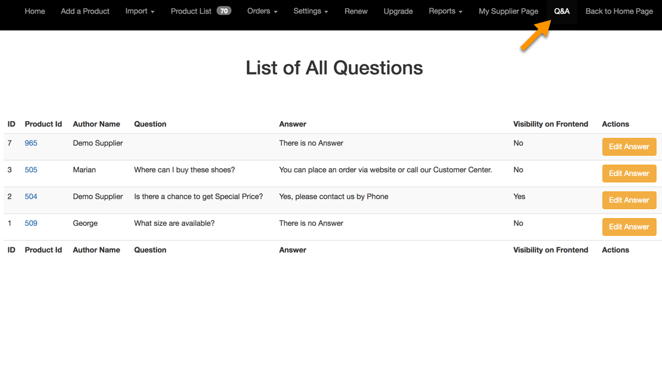This screenshot has height=372, width=662.
Task: Edit answer for George's size question
Action: tap(629, 227)
